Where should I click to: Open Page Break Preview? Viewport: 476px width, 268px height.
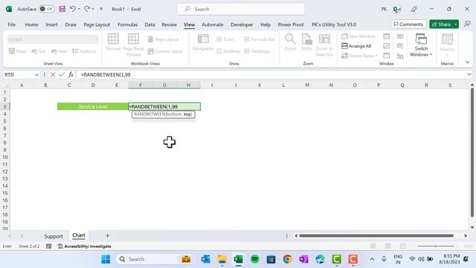pos(133,45)
